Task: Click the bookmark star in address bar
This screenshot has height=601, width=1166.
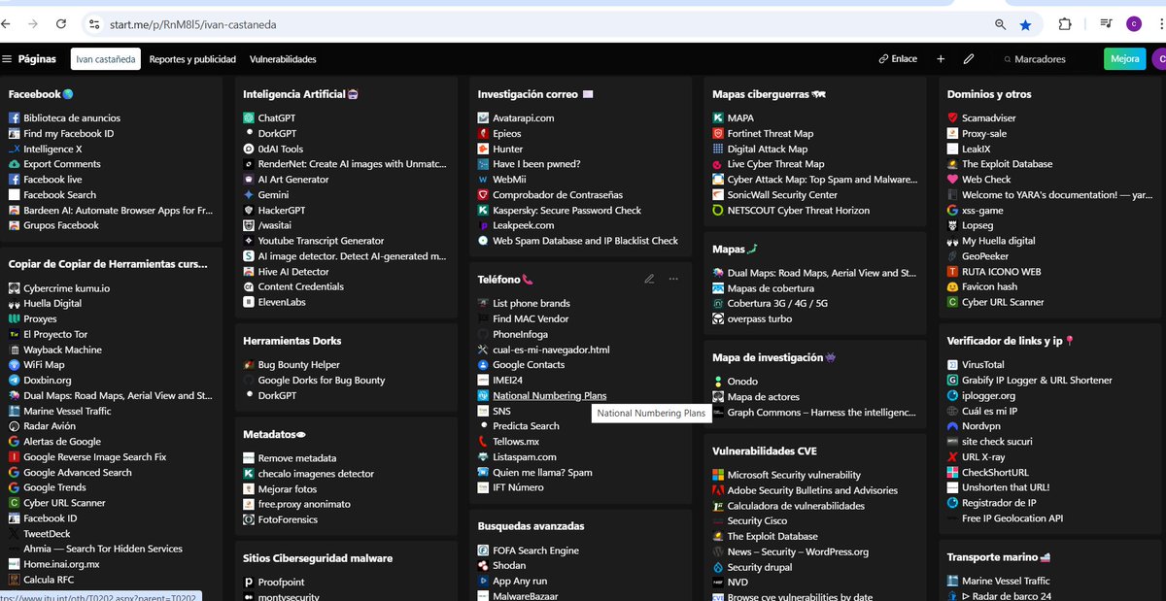Action: click(x=1026, y=24)
